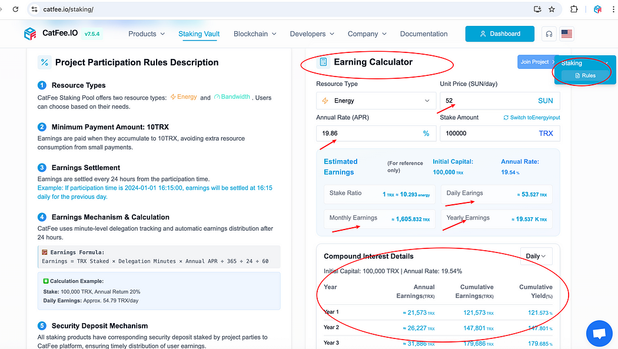Image resolution: width=618 pixels, height=349 pixels.
Task: Click the CatFee extension icon in toolbar
Action: [x=597, y=9]
